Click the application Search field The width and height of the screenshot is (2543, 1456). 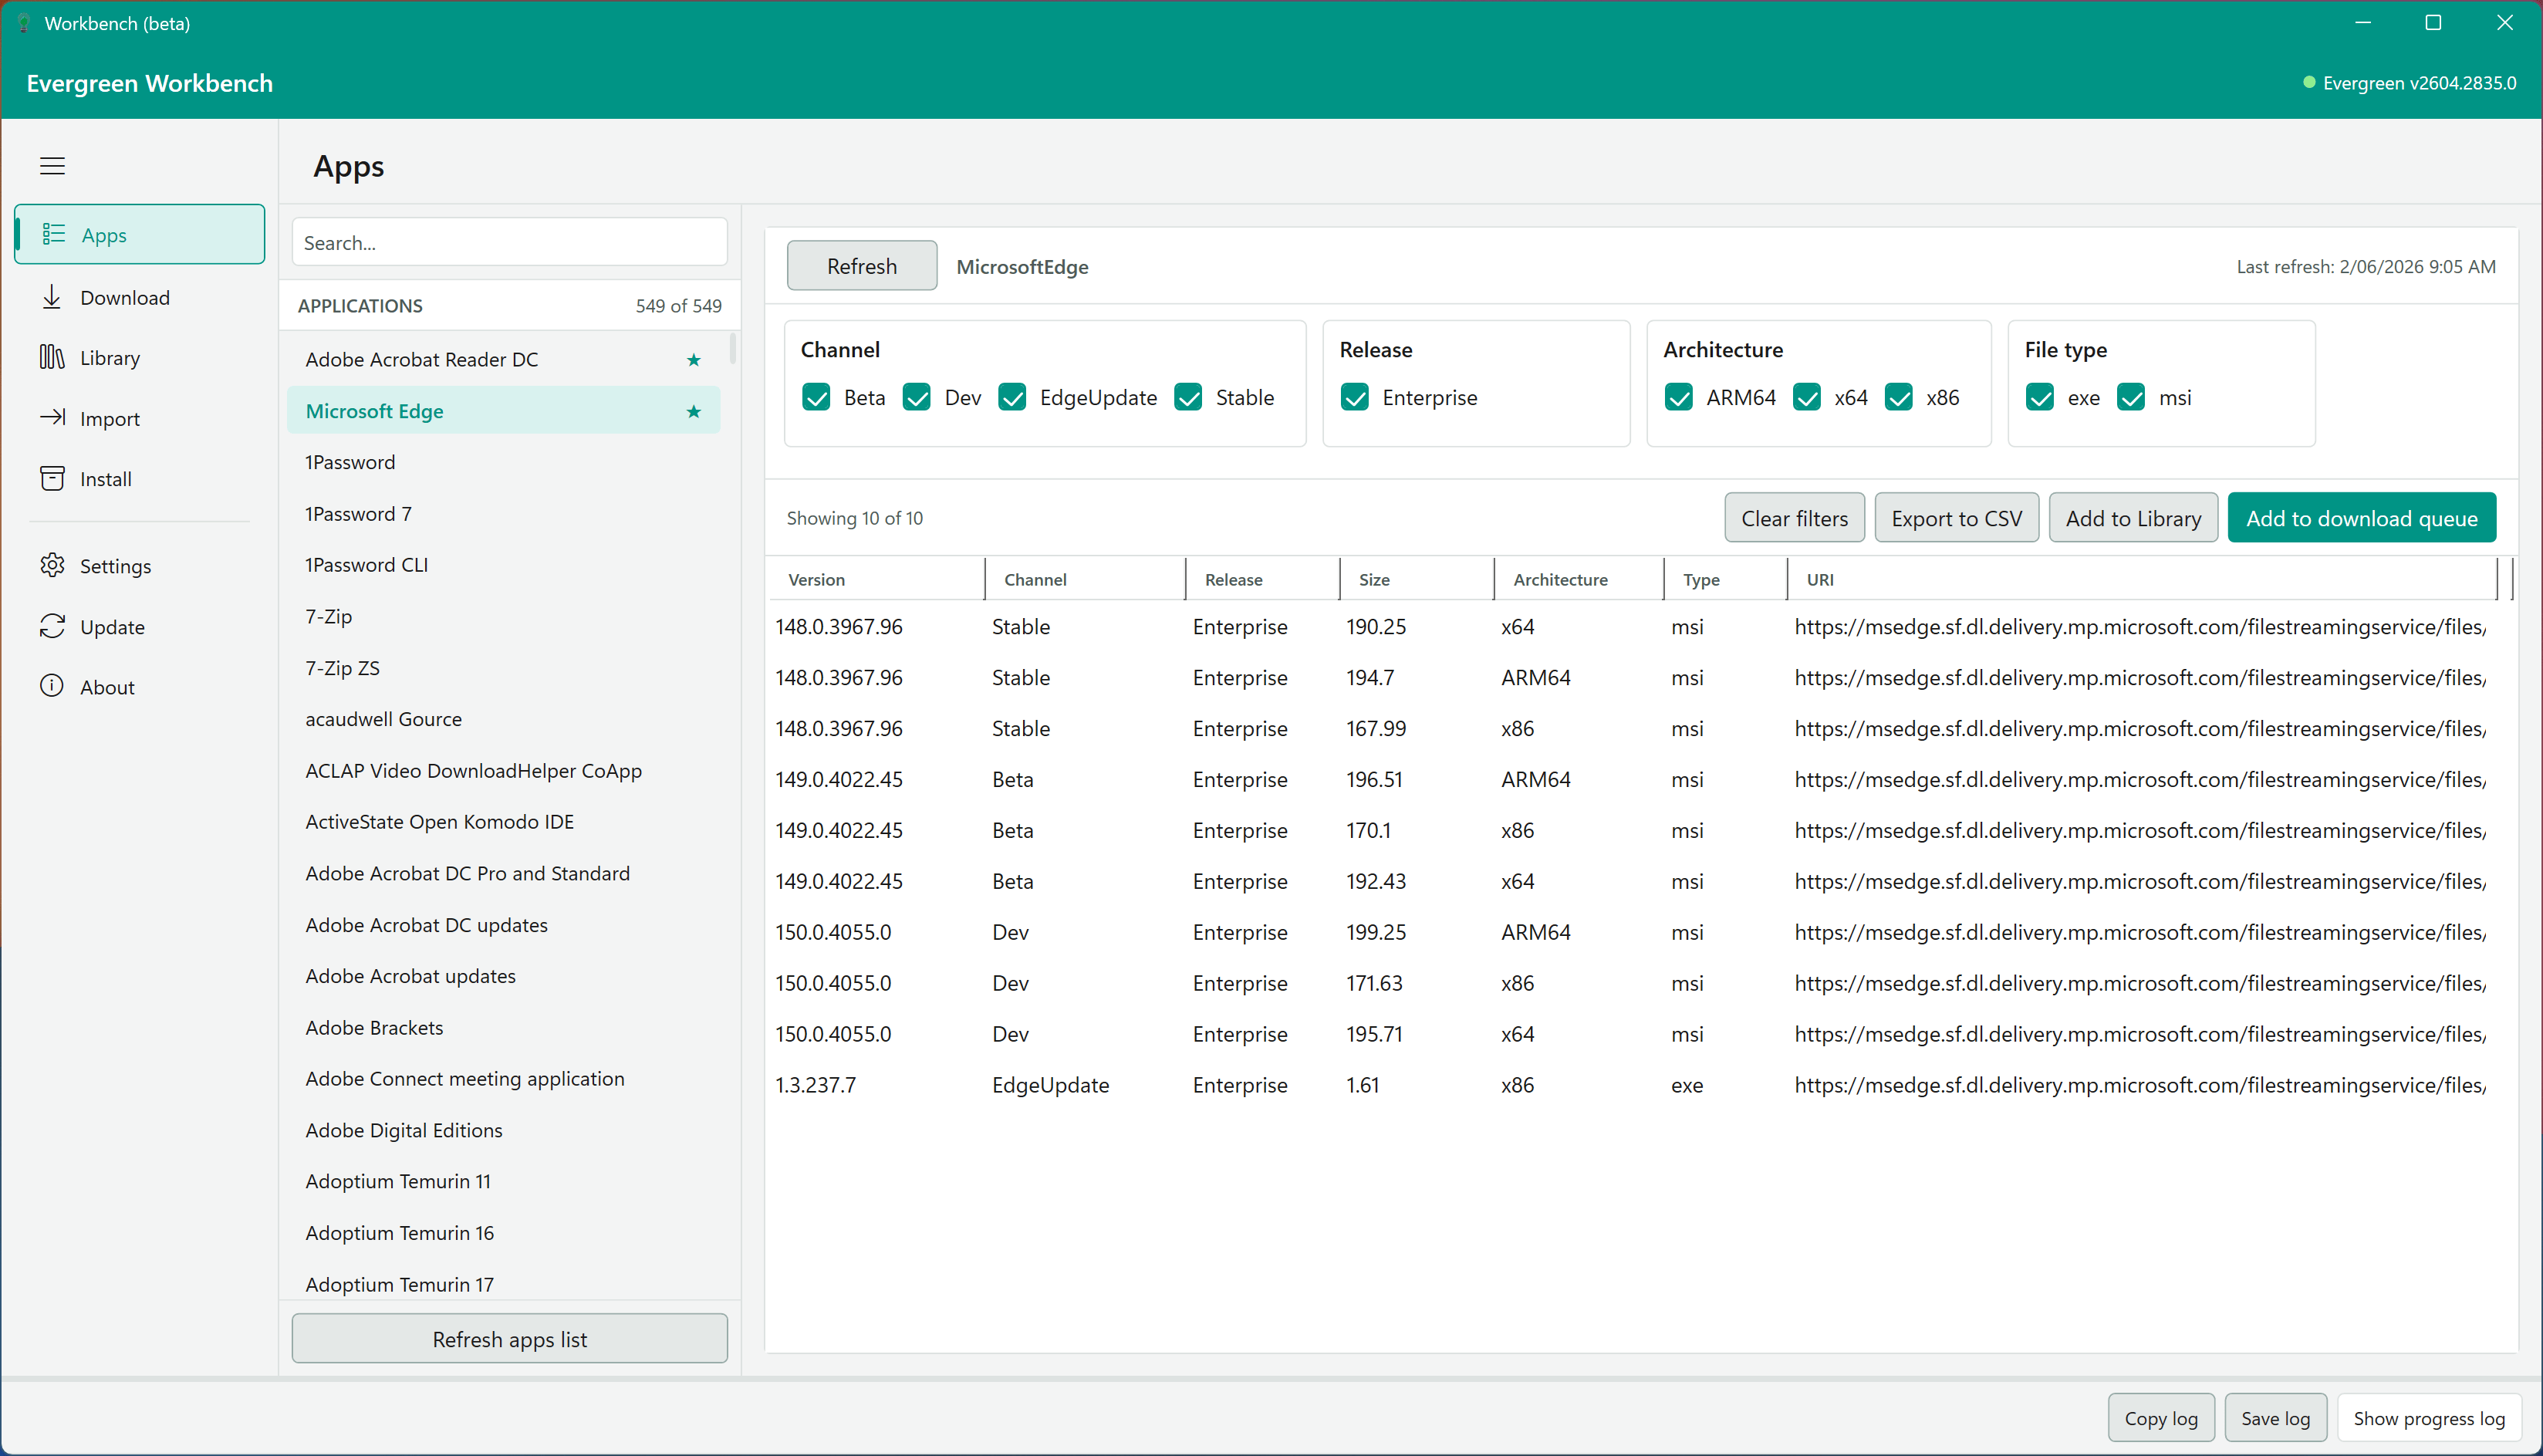(x=510, y=242)
